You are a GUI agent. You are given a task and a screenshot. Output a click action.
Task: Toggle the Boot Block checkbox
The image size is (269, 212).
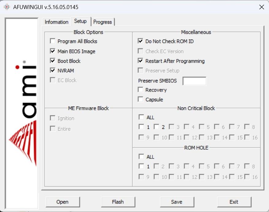point(53,61)
